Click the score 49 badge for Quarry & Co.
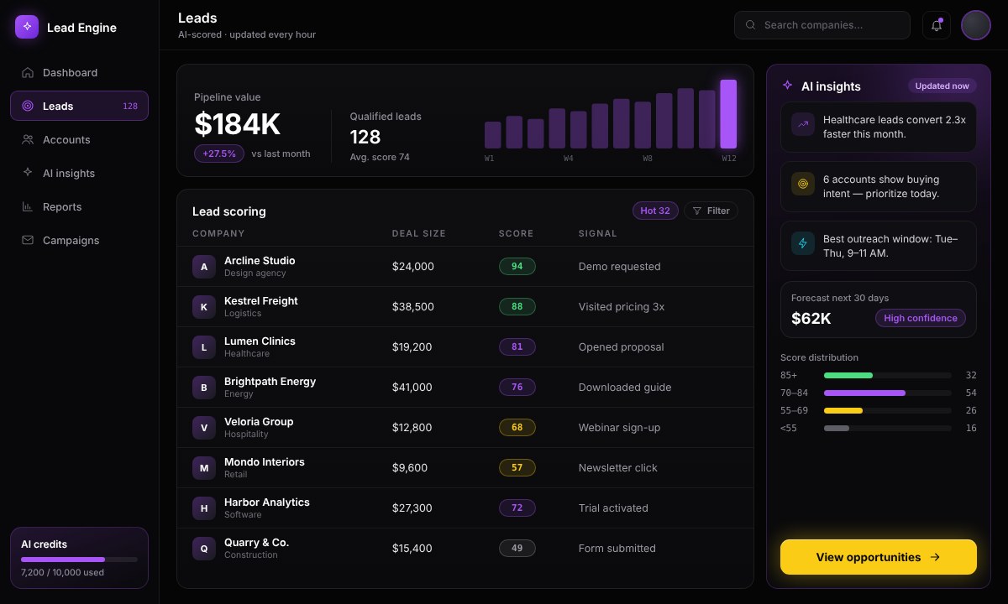The image size is (1008, 604). point(517,549)
